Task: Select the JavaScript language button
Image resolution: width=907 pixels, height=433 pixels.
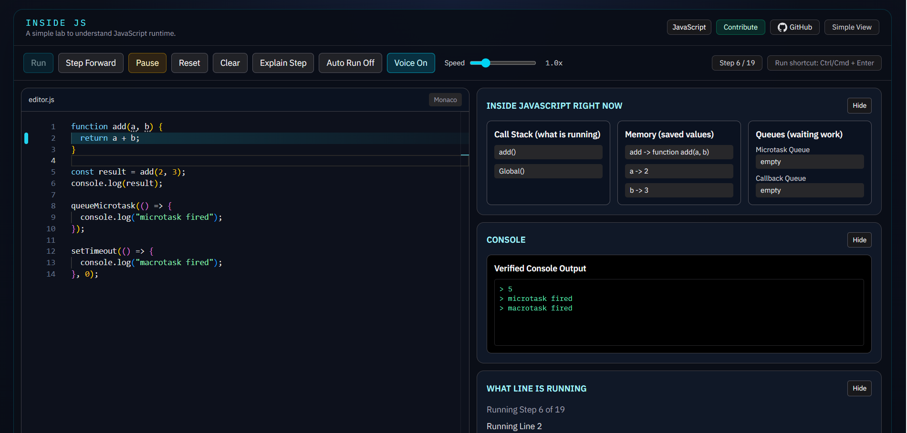Action: point(688,27)
